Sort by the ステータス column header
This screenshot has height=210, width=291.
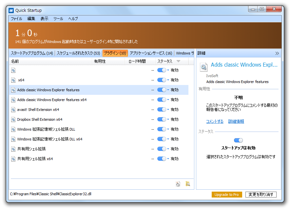[x=172, y=61]
